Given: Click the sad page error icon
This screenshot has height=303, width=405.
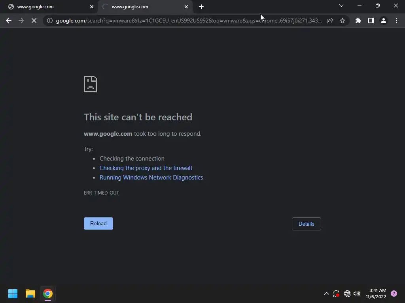Looking at the screenshot, I should click(x=91, y=84).
